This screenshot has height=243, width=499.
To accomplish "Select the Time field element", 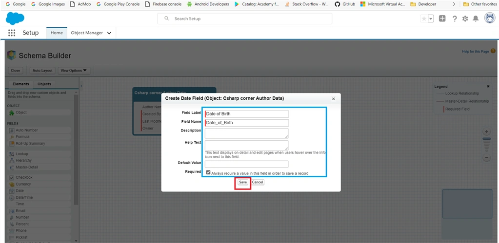I will pos(39,204).
